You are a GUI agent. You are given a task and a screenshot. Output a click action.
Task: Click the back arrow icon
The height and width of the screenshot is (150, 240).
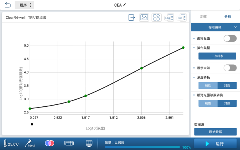point(8,5)
